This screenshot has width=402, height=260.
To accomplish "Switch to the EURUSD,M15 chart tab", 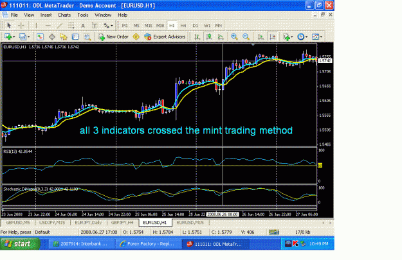I will [x=190, y=222].
